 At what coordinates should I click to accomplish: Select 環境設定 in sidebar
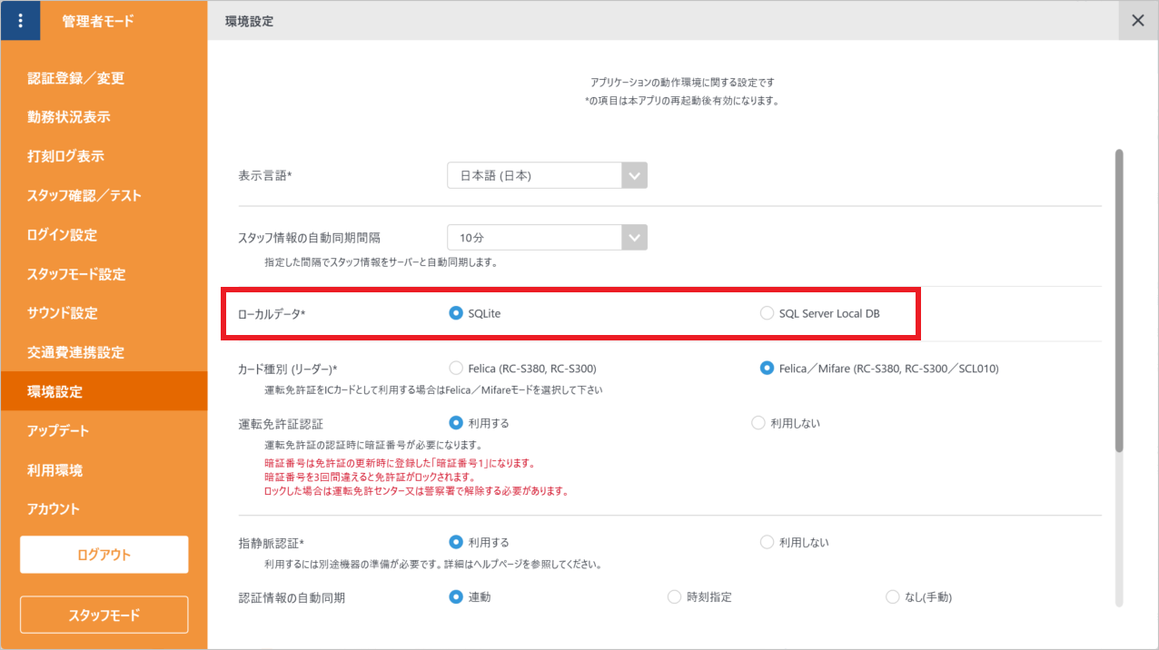pos(104,391)
